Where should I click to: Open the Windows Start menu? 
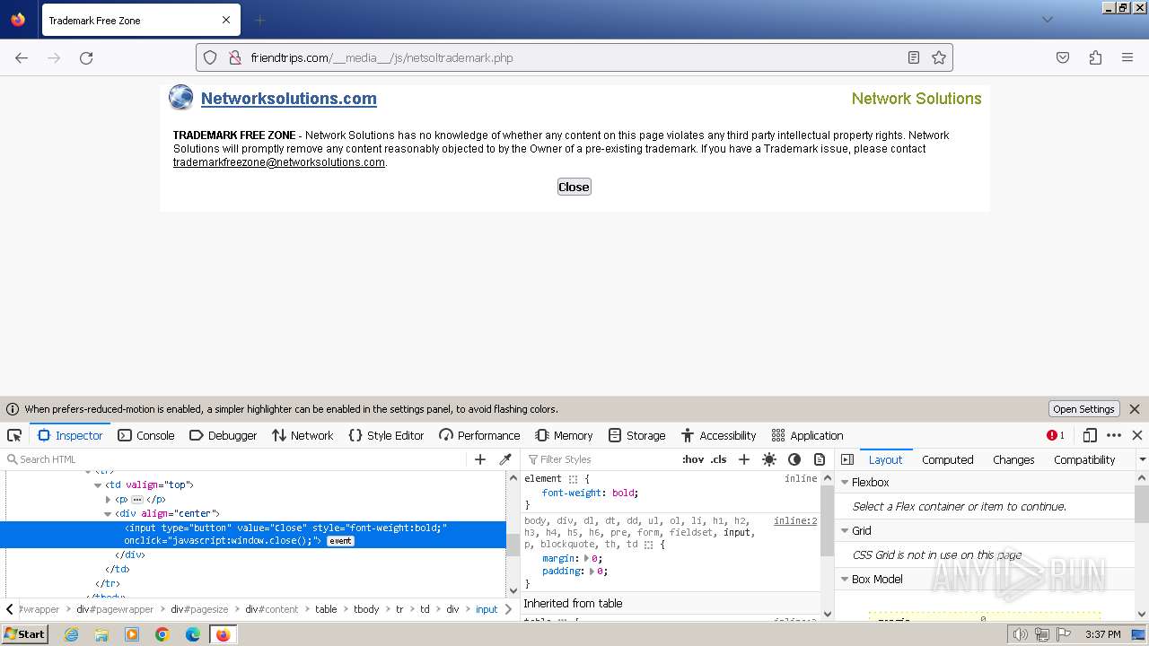(24, 634)
